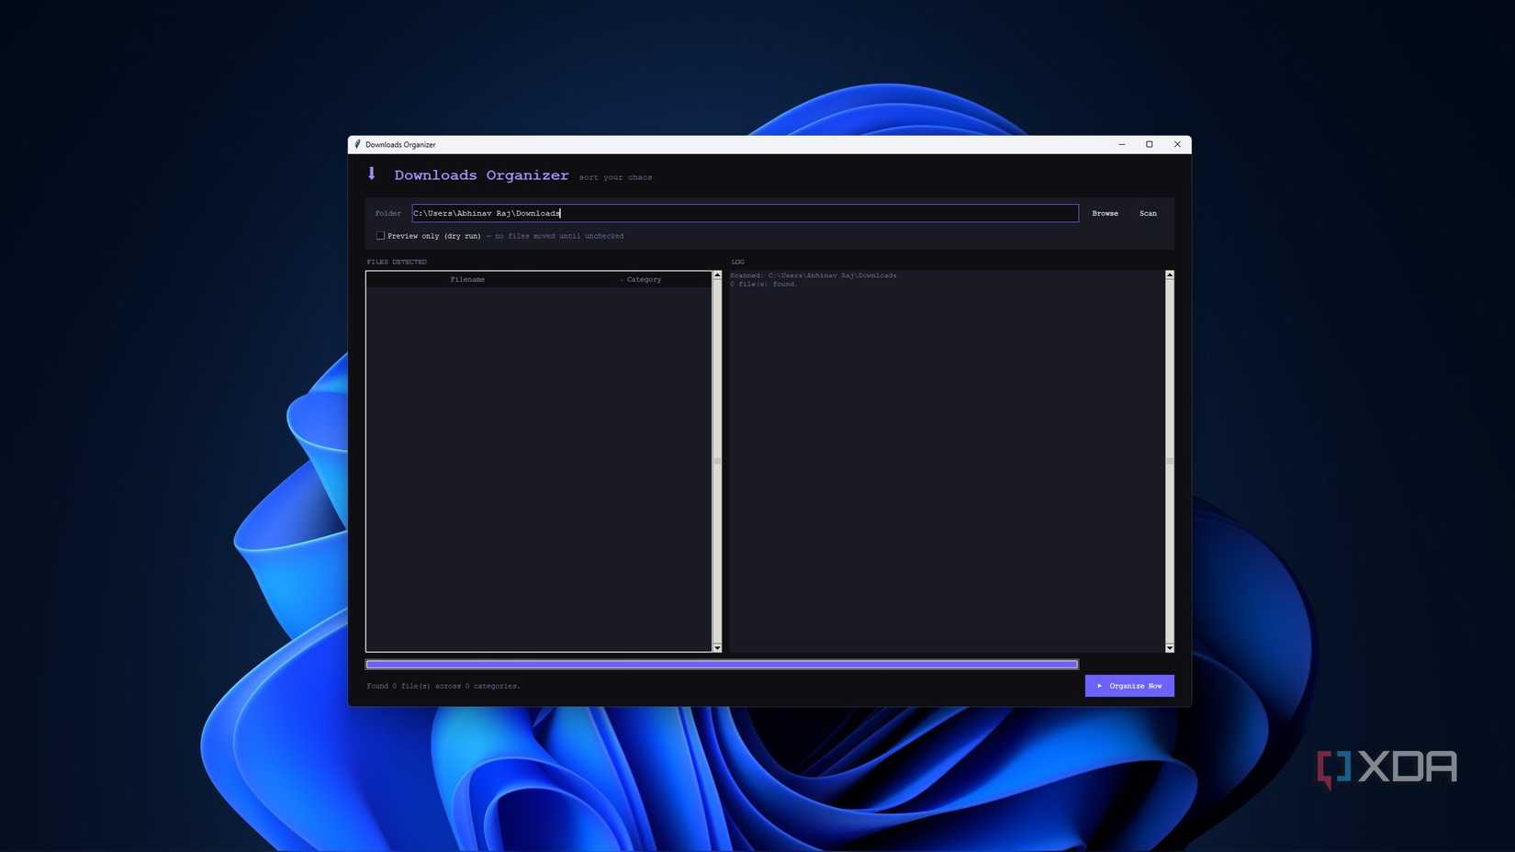Screen dimensions: 1515x852
Task: Sort by the Category column header
Action: 643,279
